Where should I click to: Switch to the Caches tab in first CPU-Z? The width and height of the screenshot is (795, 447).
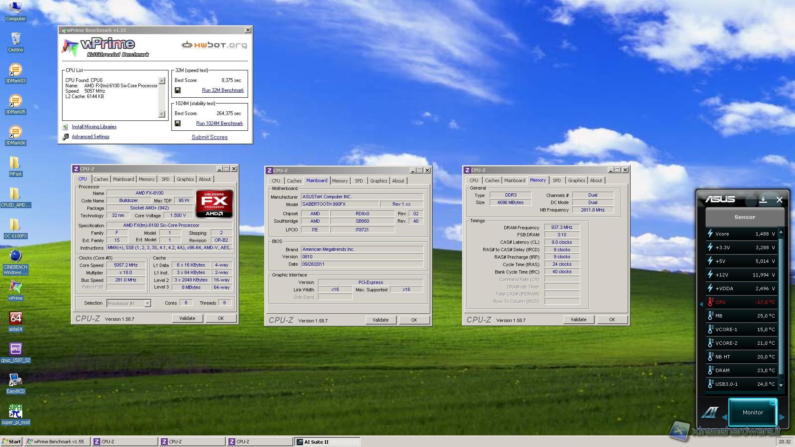(101, 179)
